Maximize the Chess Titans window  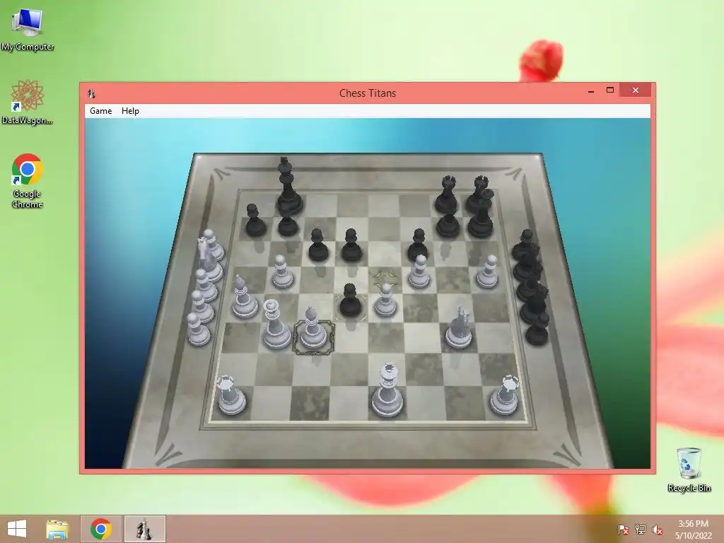[610, 90]
